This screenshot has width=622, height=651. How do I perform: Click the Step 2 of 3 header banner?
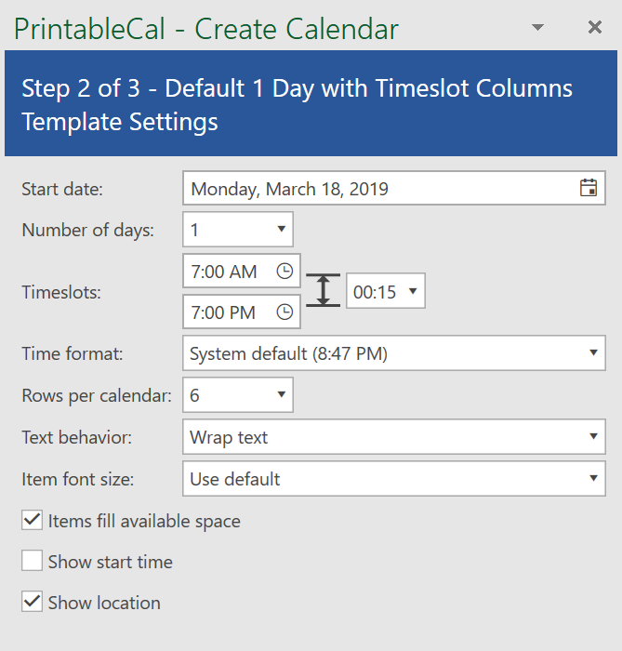(311, 104)
